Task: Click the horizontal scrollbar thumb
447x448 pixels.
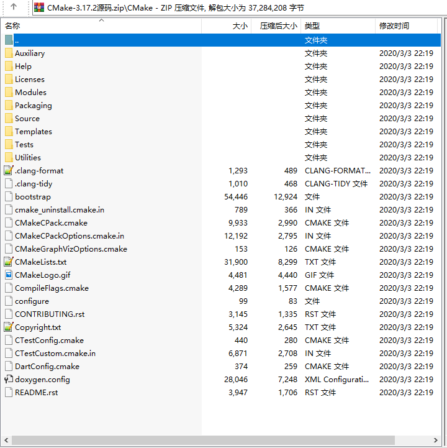Action: pyautogui.click(x=203, y=440)
